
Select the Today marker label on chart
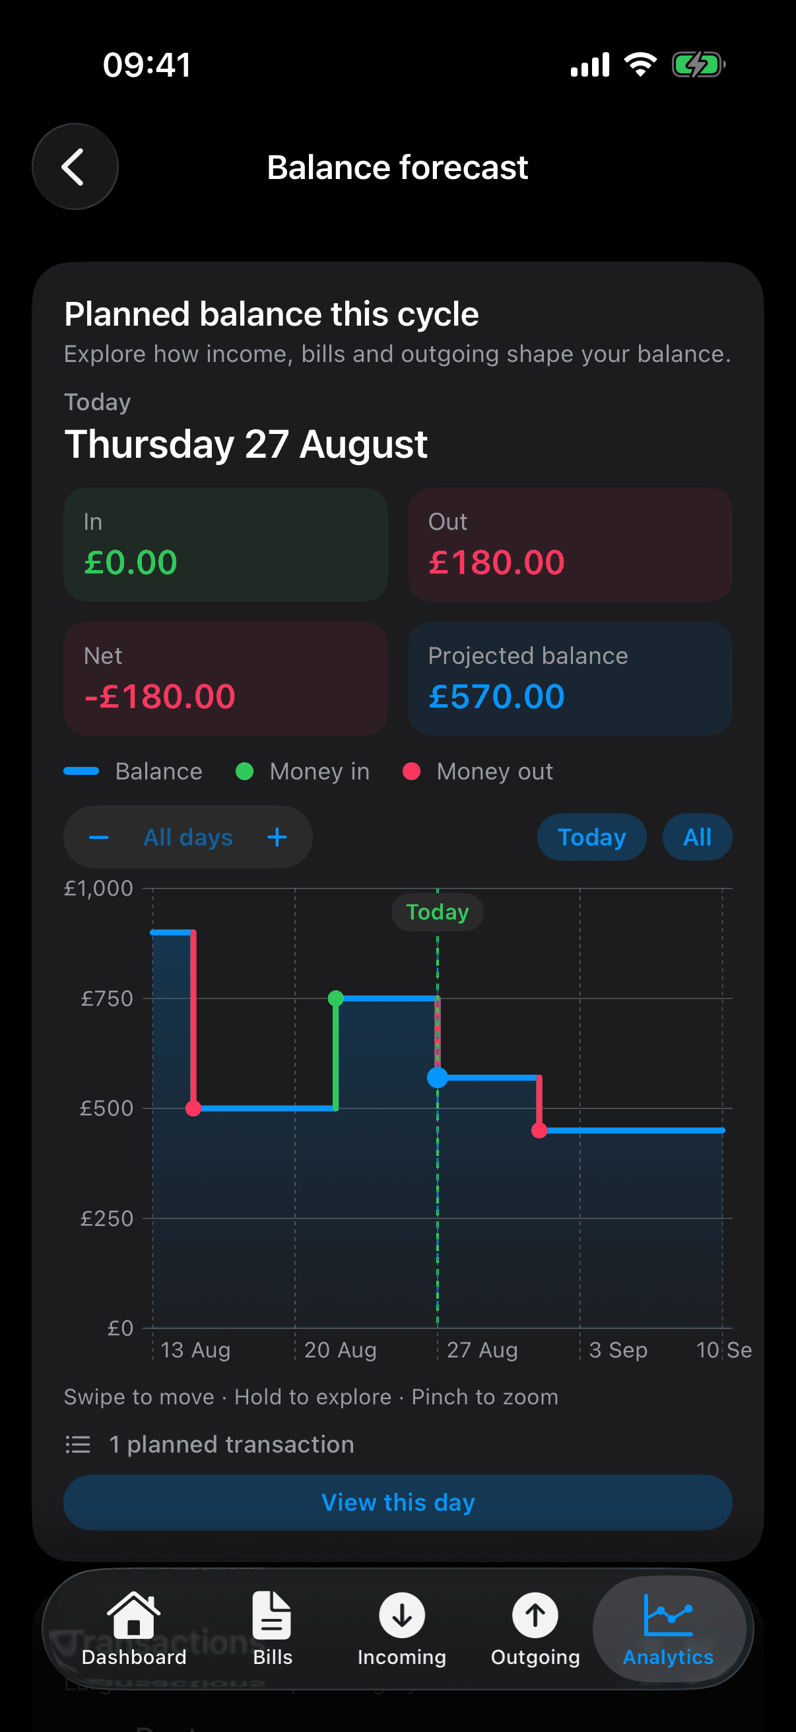tap(438, 912)
